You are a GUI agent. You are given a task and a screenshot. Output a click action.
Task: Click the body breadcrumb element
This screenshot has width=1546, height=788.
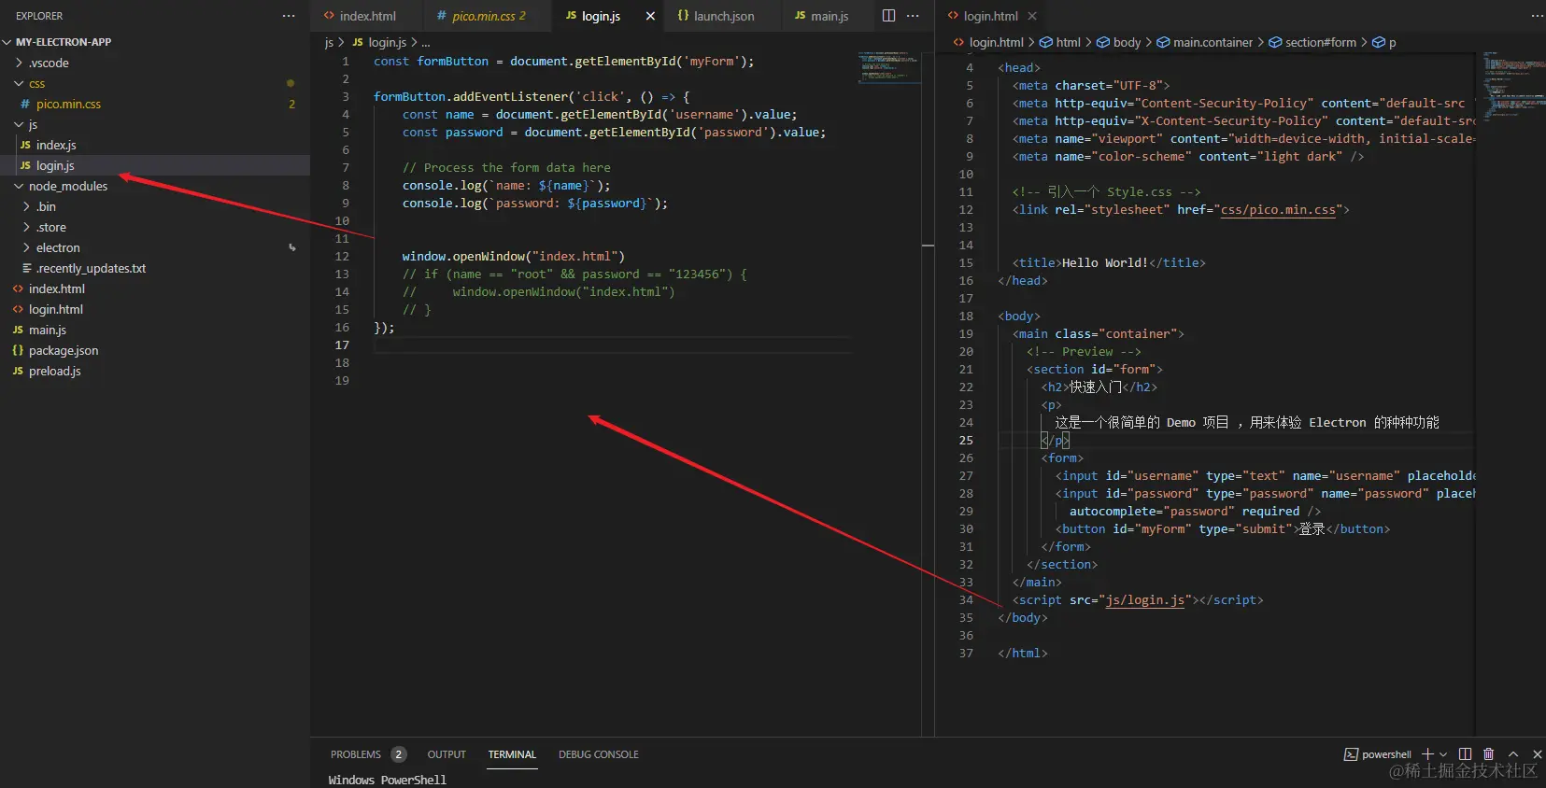pos(1119,42)
